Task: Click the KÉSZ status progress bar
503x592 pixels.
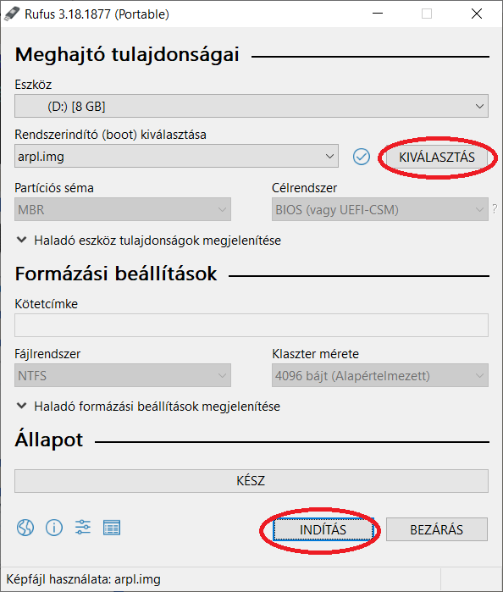Action: 251,480
